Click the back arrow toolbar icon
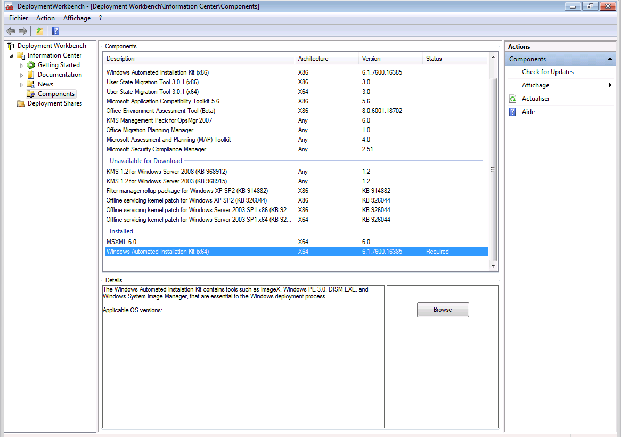Screen dimensions: 621x437 [11, 31]
